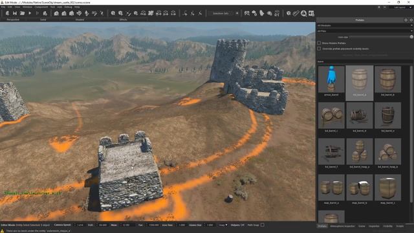Open the All Files dropdown
The height and width of the screenshot is (233, 414).
(365, 31)
